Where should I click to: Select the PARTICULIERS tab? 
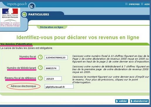[x=39, y=14]
